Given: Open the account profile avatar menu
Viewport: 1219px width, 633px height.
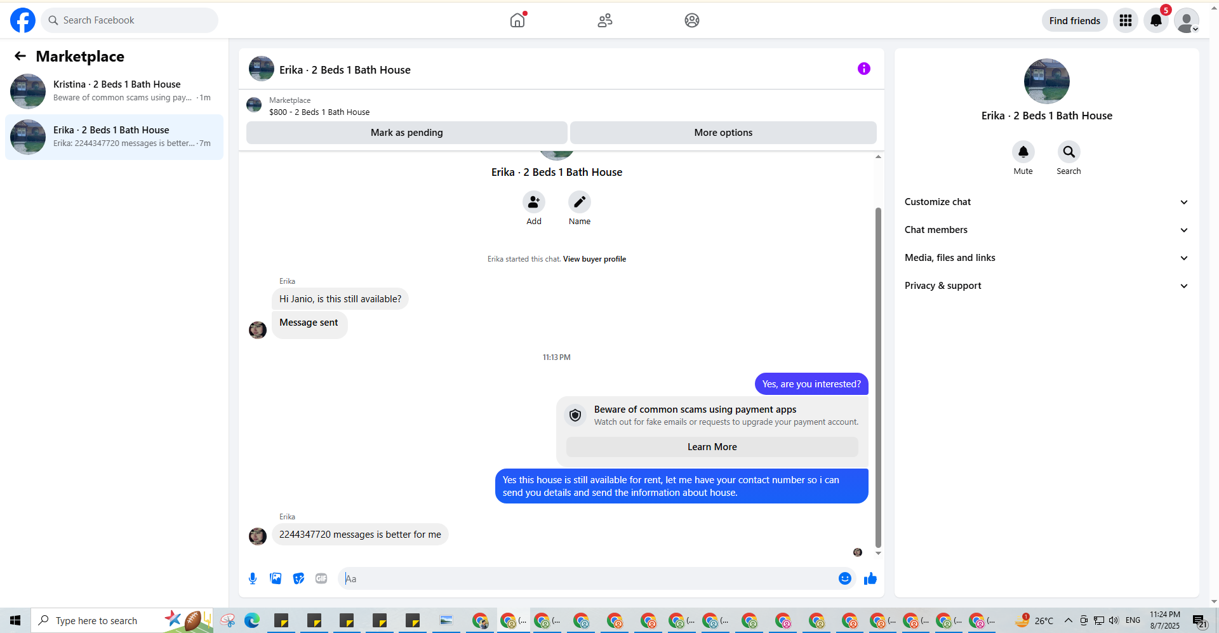Looking at the screenshot, I should (x=1187, y=20).
